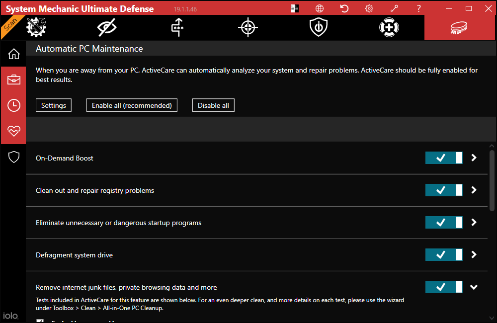Open the crossed-eye Privacy Guardian module
This screenshot has height=323, width=497.
107,27
